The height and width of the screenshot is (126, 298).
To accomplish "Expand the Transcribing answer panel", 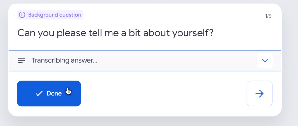I will 145,61.
